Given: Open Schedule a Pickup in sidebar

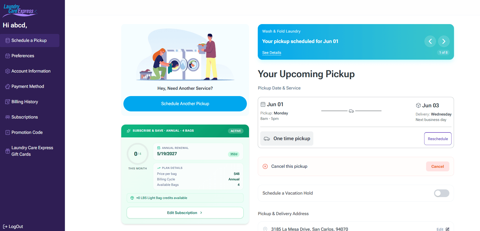Looking at the screenshot, I should [x=30, y=41].
